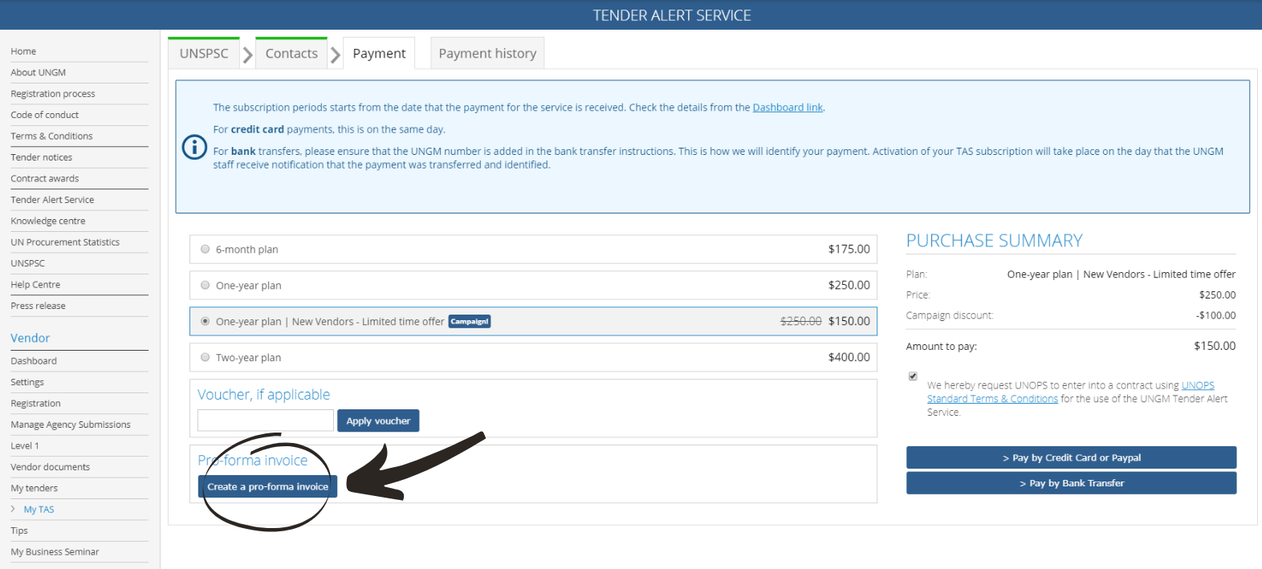Viewport: 1262px width, 569px height.
Task: Click the $150.00 discounted campaign price
Action: pyautogui.click(x=849, y=321)
